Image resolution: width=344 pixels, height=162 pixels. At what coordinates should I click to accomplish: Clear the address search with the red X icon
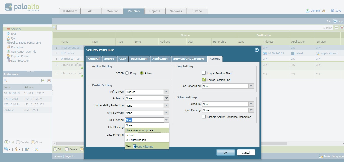(49, 80)
